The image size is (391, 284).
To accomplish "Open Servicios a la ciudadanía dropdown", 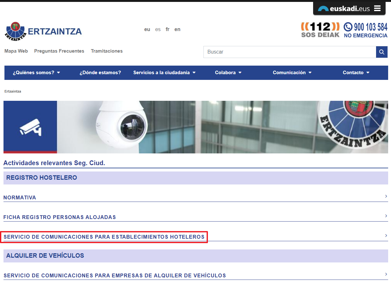I will pos(164,73).
